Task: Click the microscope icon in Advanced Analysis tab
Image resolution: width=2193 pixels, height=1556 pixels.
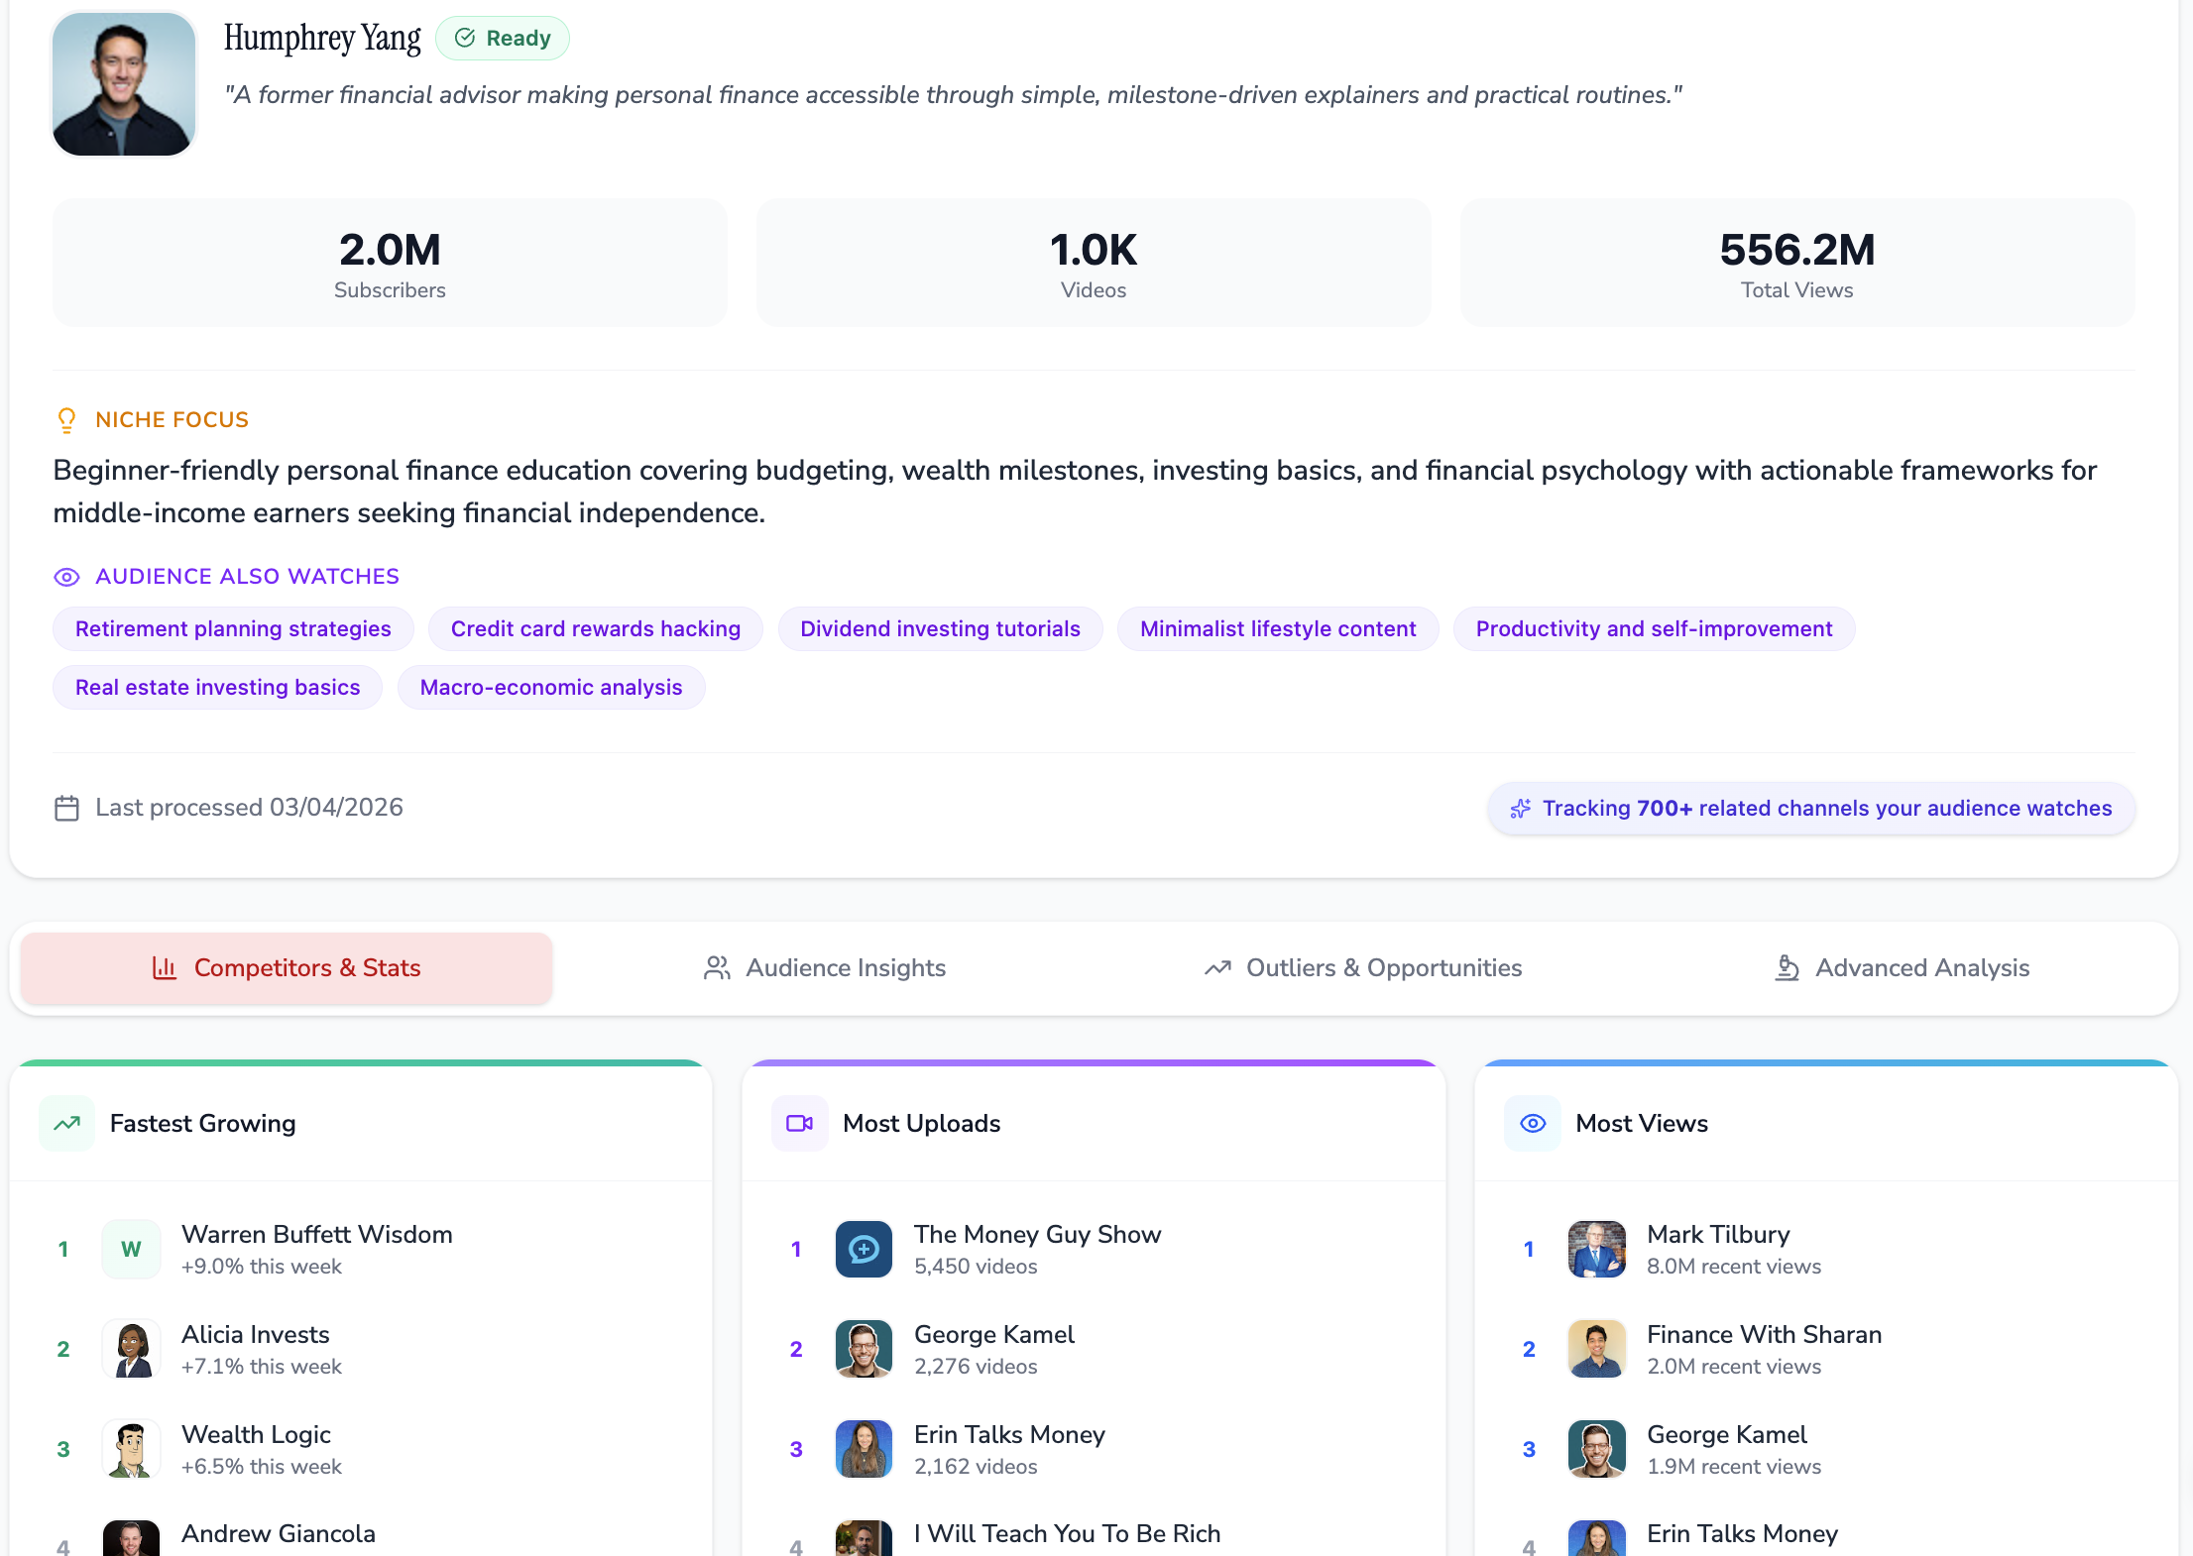Action: [x=1787, y=968]
